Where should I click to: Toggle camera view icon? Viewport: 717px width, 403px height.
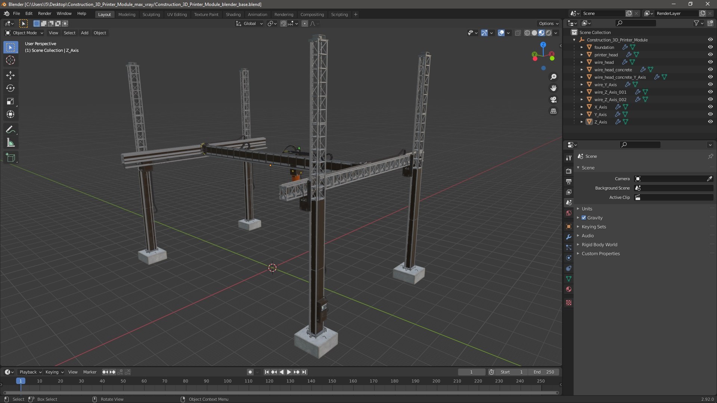553,100
